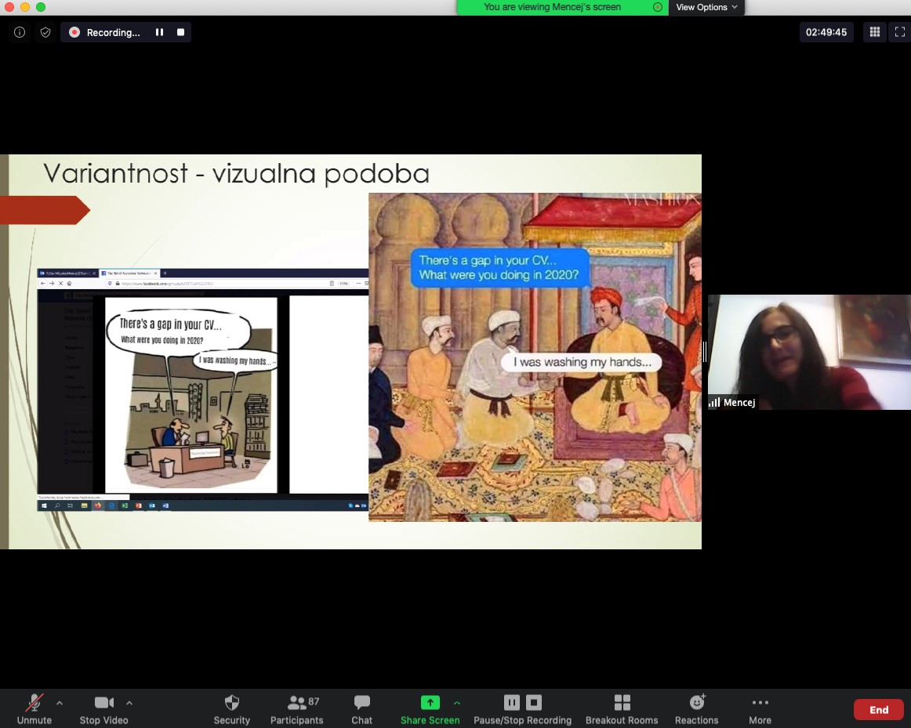Open the Chat panel
This screenshot has height=728, width=911.
tap(361, 708)
